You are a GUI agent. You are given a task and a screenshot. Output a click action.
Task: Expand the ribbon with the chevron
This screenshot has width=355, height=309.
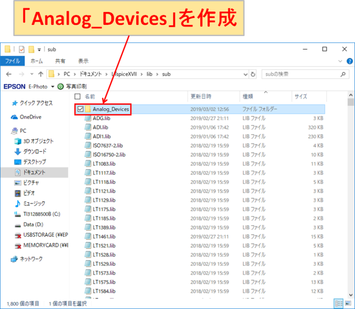(341, 61)
